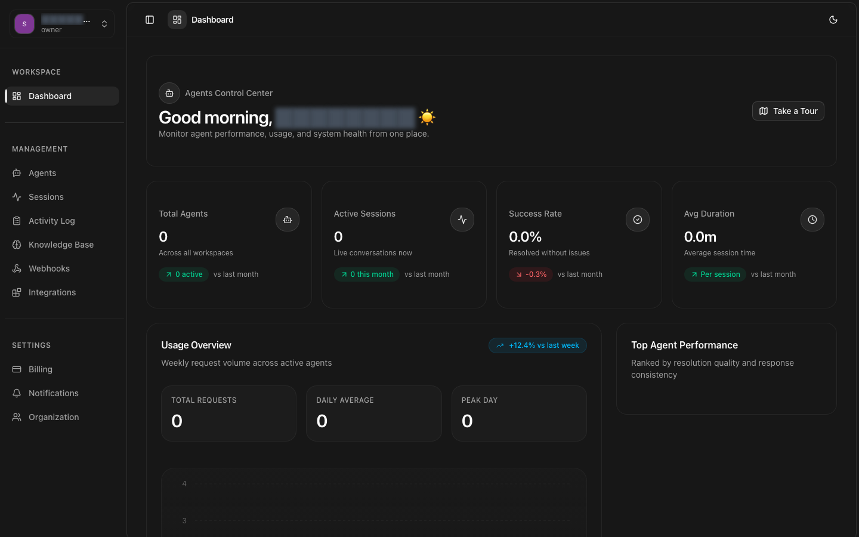Click the Dashboard sidebar icon
This screenshot has width=859, height=537.
pos(17,96)
